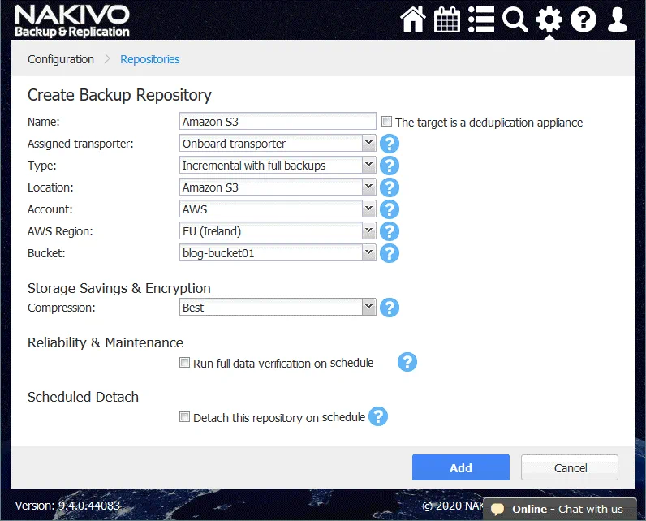Select the Repositories breadcrumb

pos(150,59)
